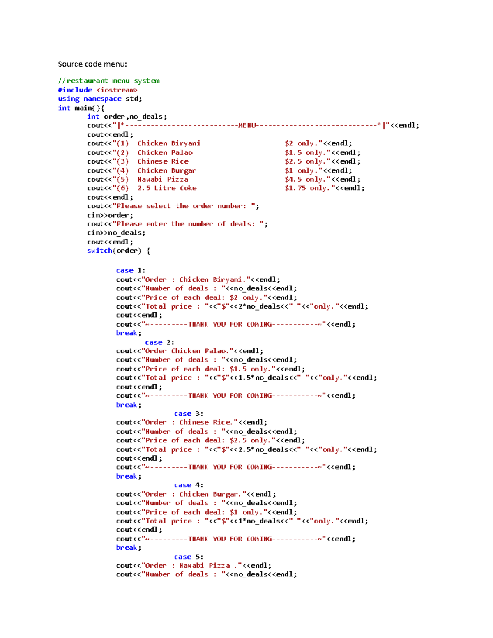Image resolution: width=493 pixels, height=638 pixels.
Task: Click the '(1) Chicken Biryani' menu line
Action: [x=220, y=143]
